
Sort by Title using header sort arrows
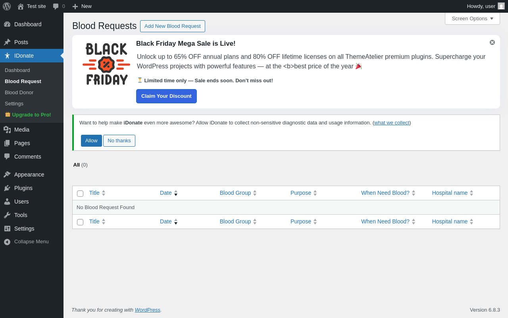tap(104, 193)
